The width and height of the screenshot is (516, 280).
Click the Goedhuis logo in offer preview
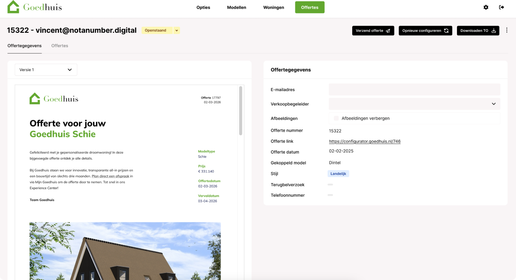pyautogui.click(x=54, y=99)
